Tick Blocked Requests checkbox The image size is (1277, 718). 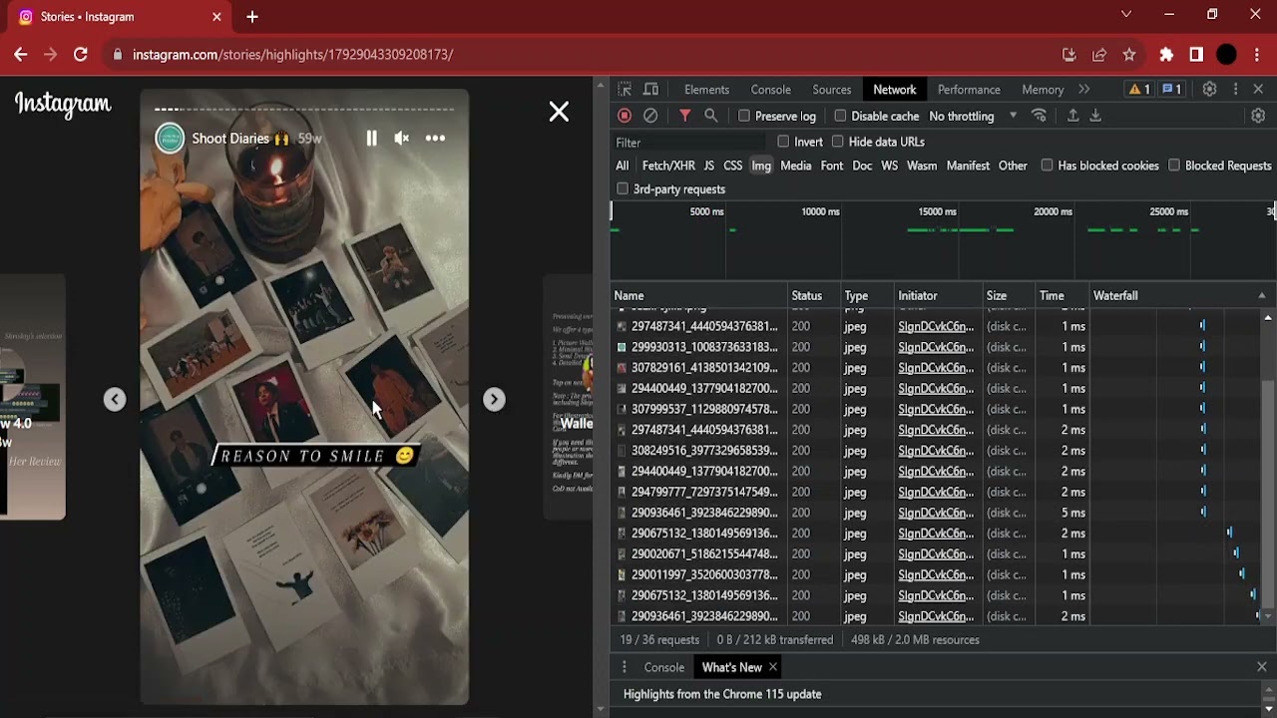tap(1174, 166)
